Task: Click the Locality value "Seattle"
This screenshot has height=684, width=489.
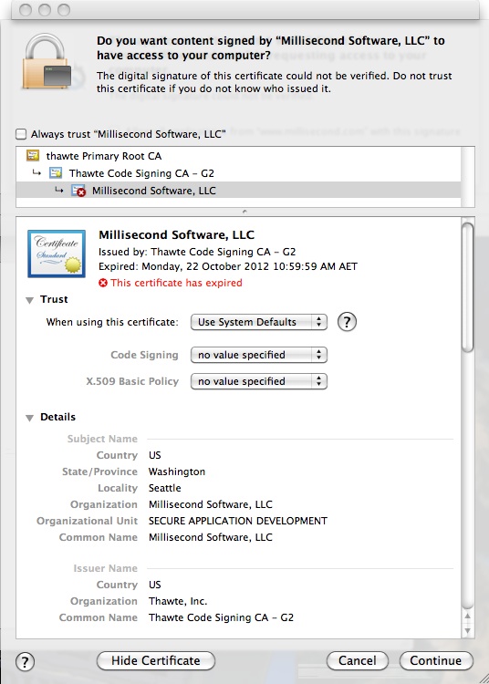Action: point(165,488)
